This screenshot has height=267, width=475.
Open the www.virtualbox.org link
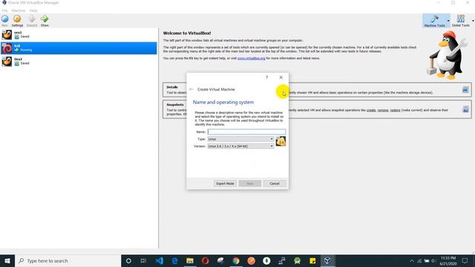tap(251, 58)
